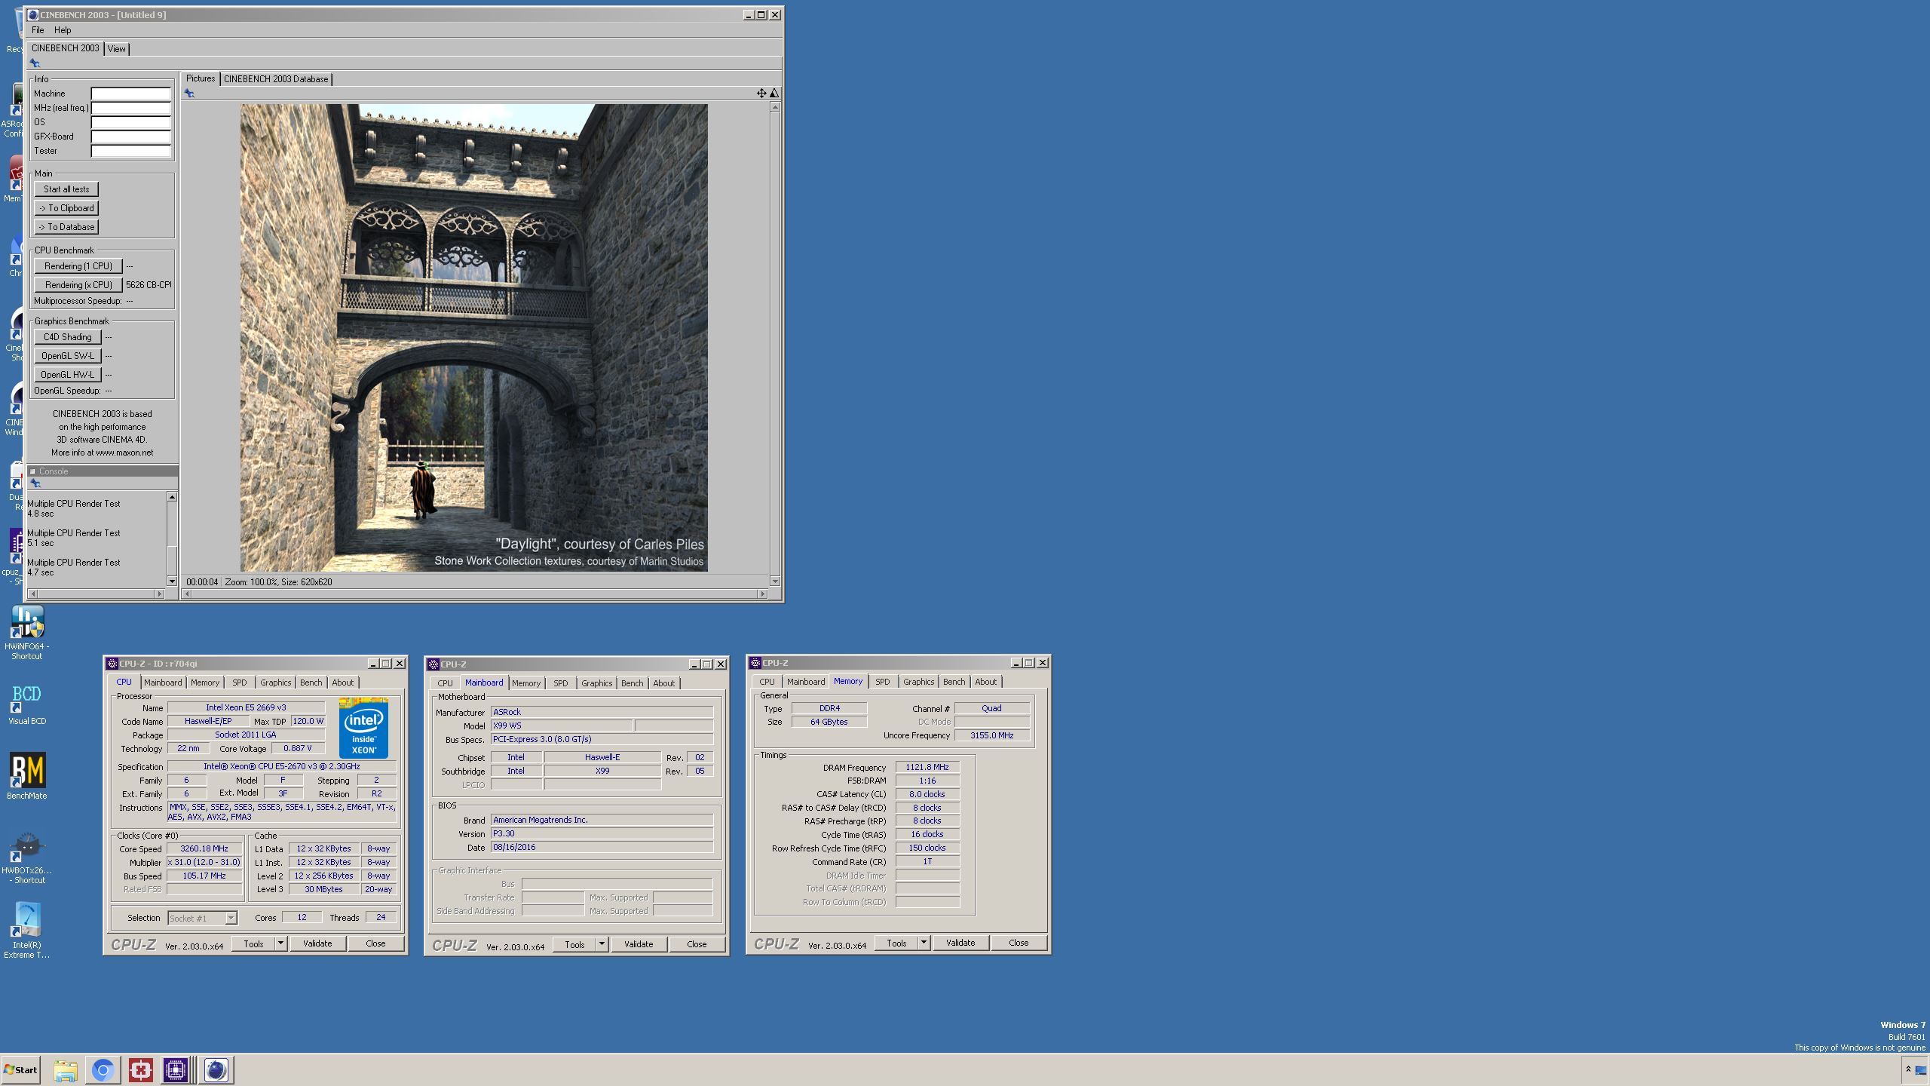Image resolution: width=1930 pixels, height=1086 pixels.
Task: Expand Tools arrow in CPU-Z CPU window
Action: coord(280,943)
